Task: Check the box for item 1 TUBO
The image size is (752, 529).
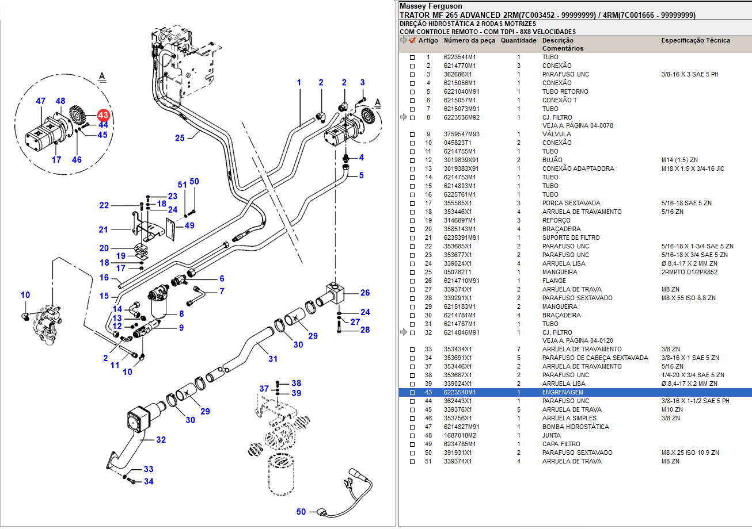Action: click(x=412, y=57)
